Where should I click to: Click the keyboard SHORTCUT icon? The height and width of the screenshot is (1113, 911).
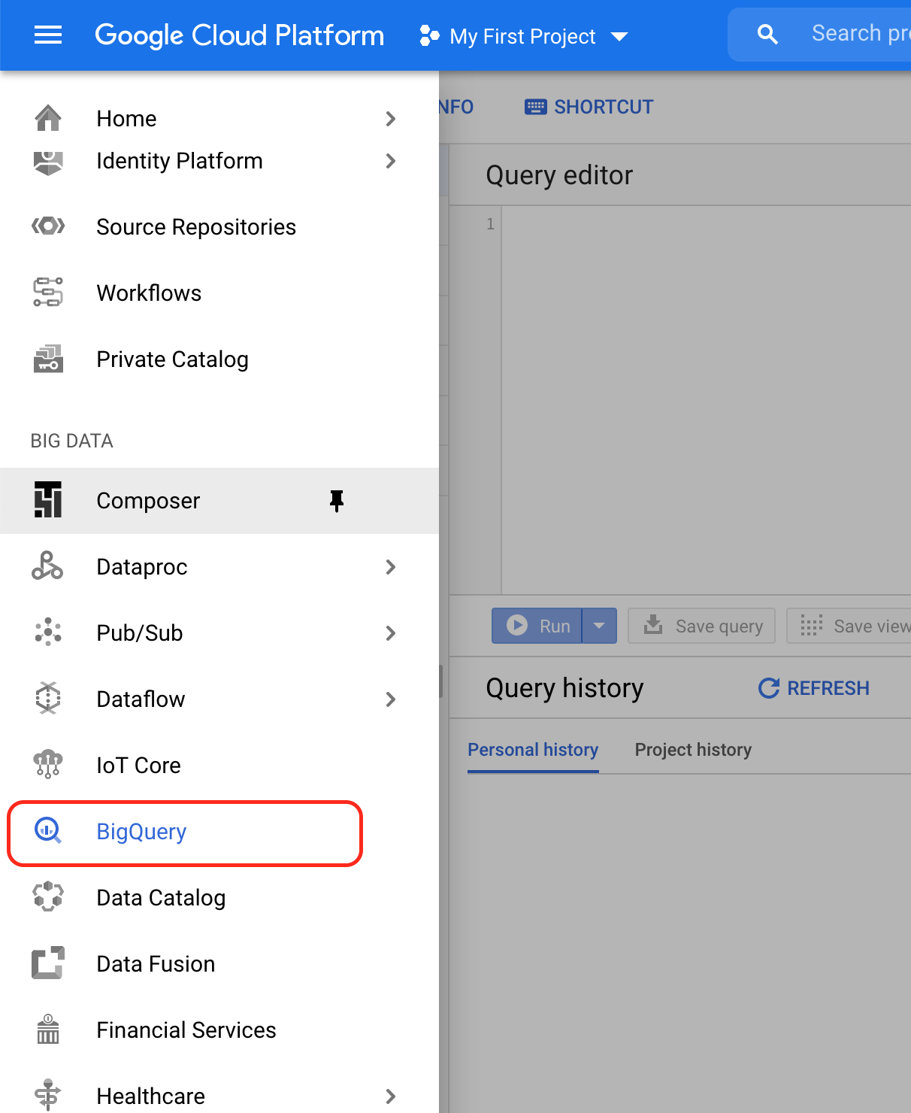click(536, 107)
